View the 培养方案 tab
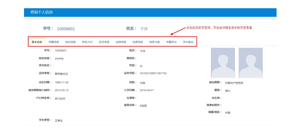This screenshot has width=306, height=135. coord(154,42)
